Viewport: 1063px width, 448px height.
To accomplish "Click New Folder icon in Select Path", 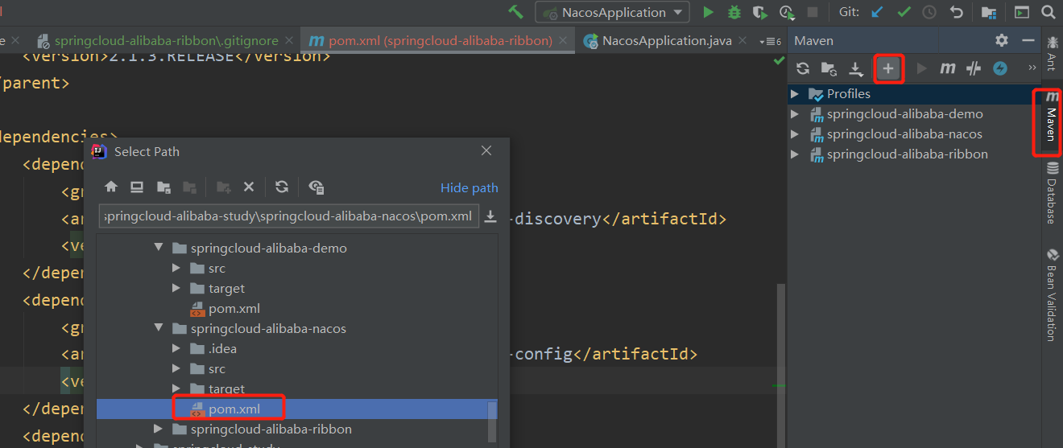I will pos(223,187).
